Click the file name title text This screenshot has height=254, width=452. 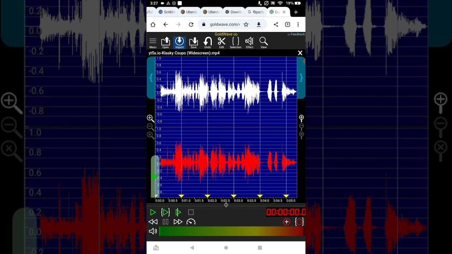tap(184, 53)
